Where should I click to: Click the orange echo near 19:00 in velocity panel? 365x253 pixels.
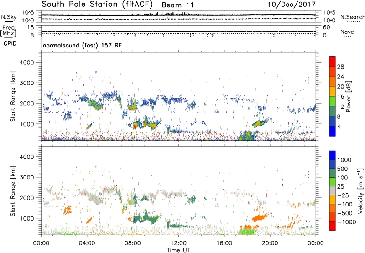click(260, 217)
